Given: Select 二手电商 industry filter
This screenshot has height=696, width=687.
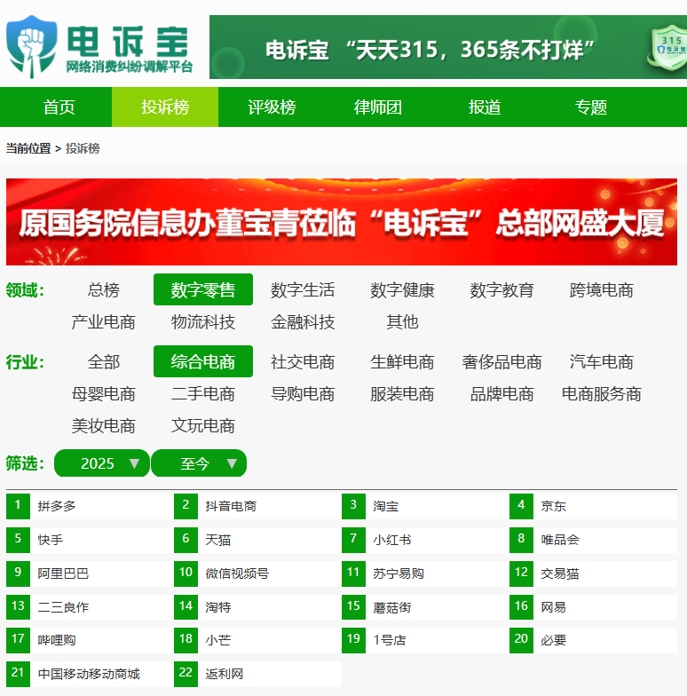Looking at the screenshot, I should [203, 394].
